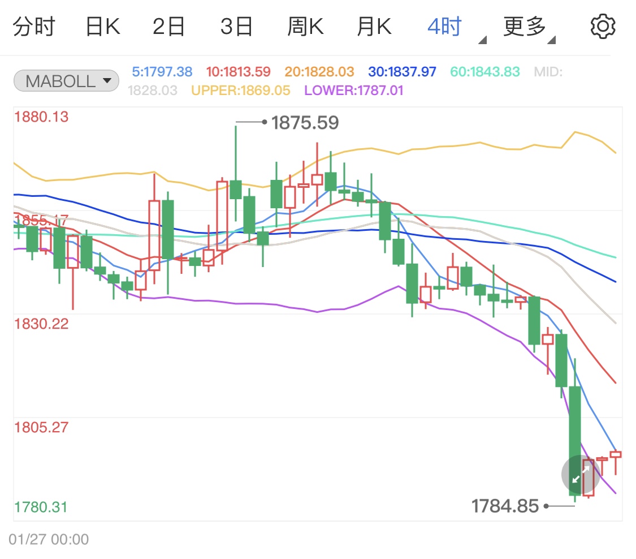Click the 10:1813.59 MA value
The height and width of the screenshot is (559, 636).
[238, 72]
